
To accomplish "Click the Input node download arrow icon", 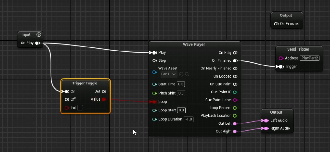I will tap(39, 34).
